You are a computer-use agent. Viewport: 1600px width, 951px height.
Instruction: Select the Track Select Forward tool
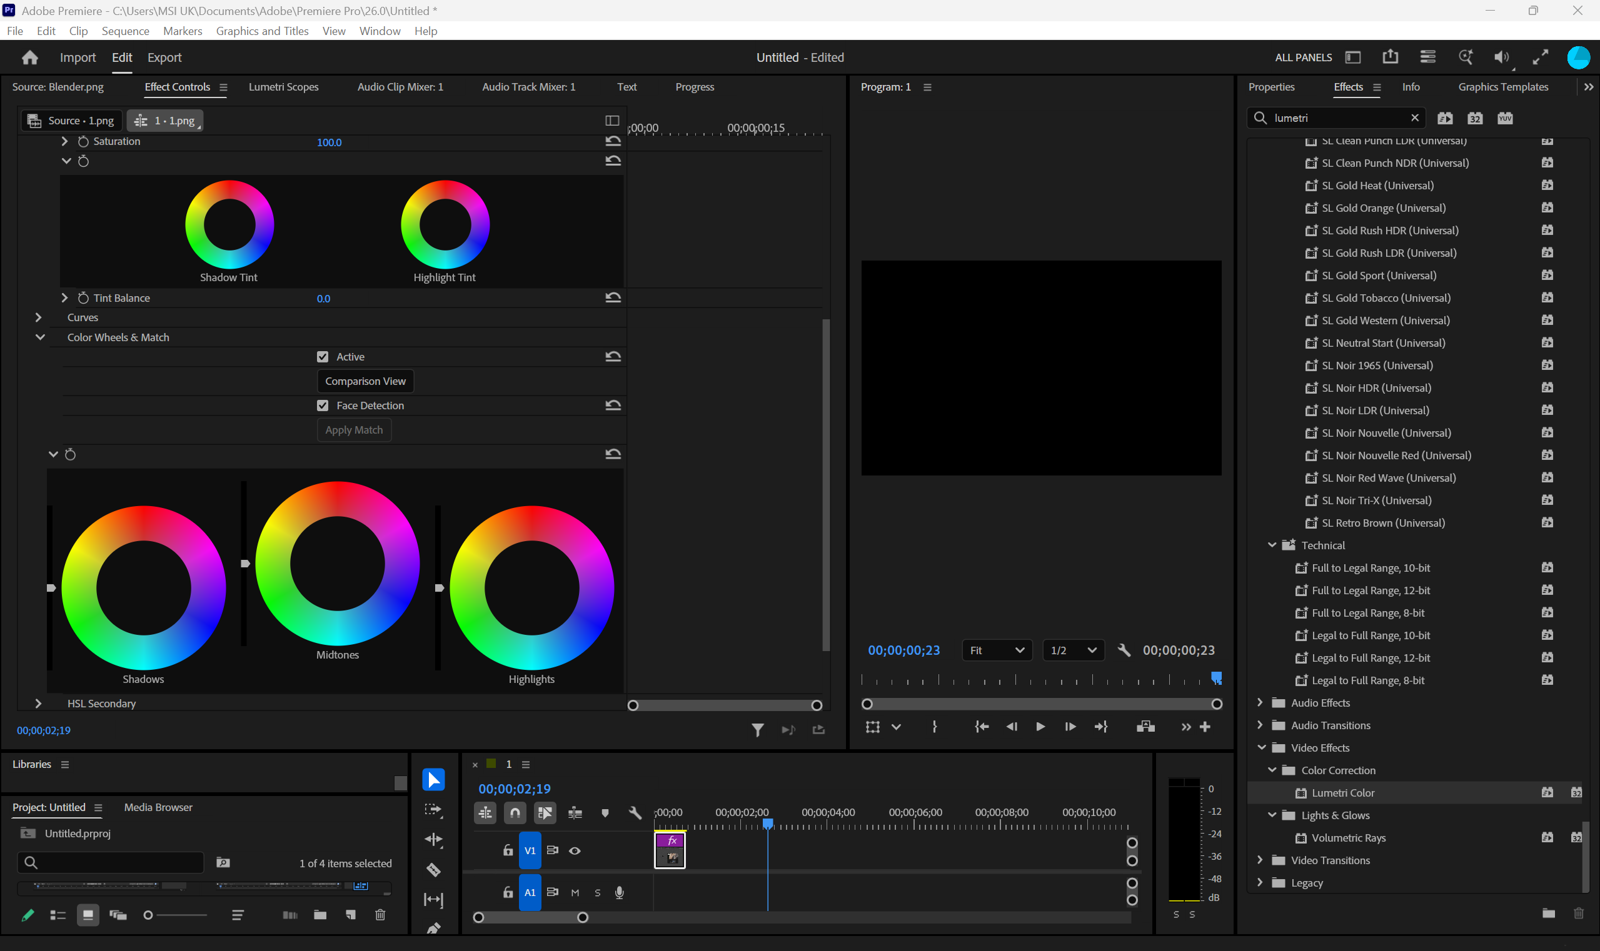tap(433, 809)
